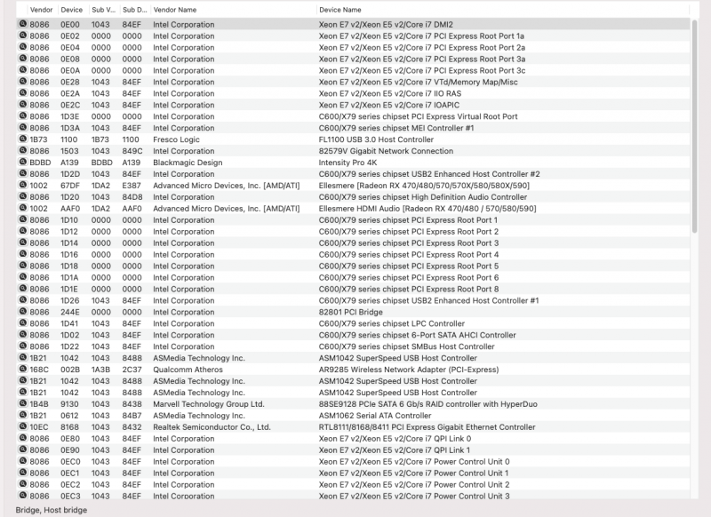711x517 pixels.
Task: Click the vertical scrollbar thumb
Action: 695,126
